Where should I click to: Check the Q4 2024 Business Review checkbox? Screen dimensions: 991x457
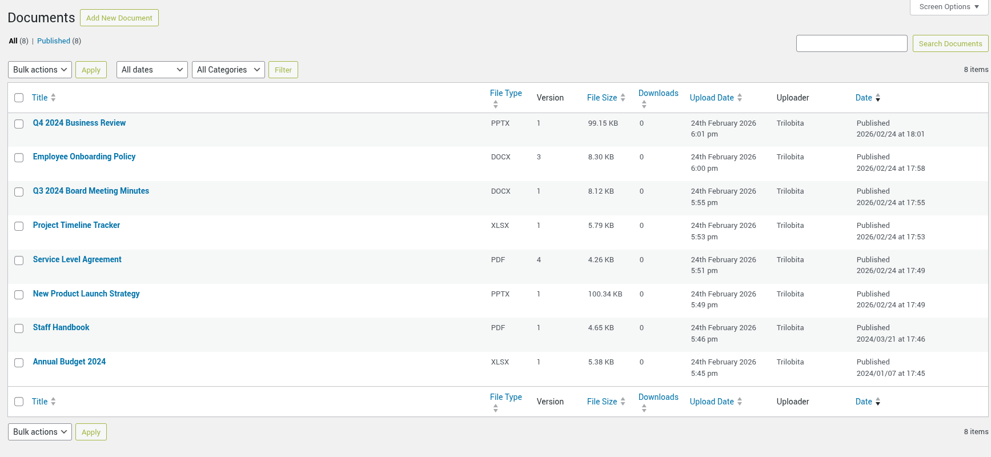click(19, 124)
